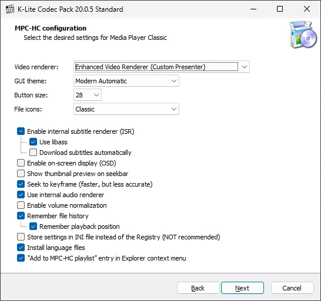This screenshot has height=301, width=321.
Task: Open the Button size dropdown
Action: point(88,95)
